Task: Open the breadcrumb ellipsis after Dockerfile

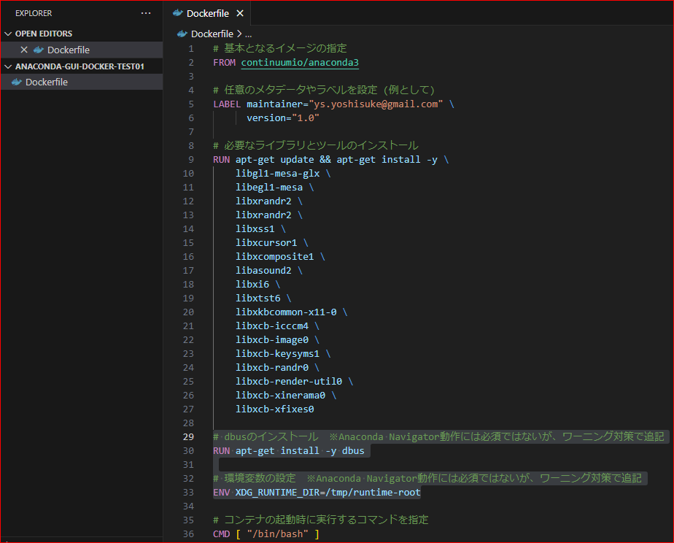Action: click(248, 34)
